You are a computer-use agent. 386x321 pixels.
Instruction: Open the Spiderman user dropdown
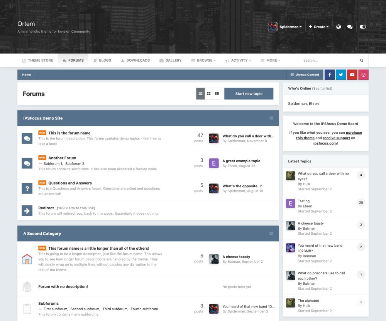291,27
